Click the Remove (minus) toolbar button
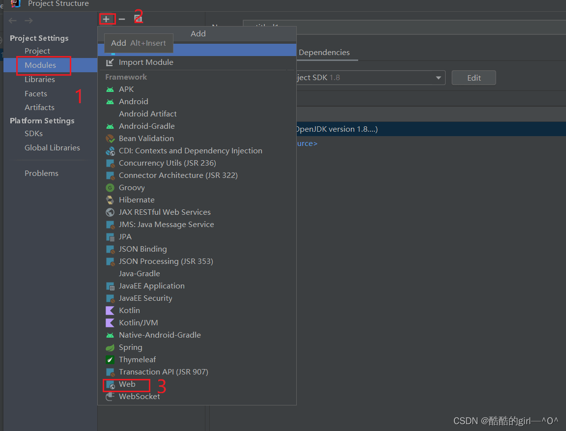Image resolution: width=566 pixels, height=431 pixels. 122,19
